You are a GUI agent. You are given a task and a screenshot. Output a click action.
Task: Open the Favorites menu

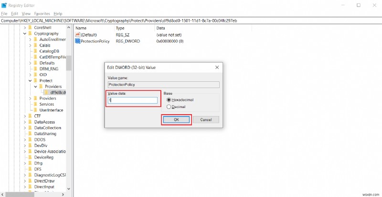click(x=42, y=14)
